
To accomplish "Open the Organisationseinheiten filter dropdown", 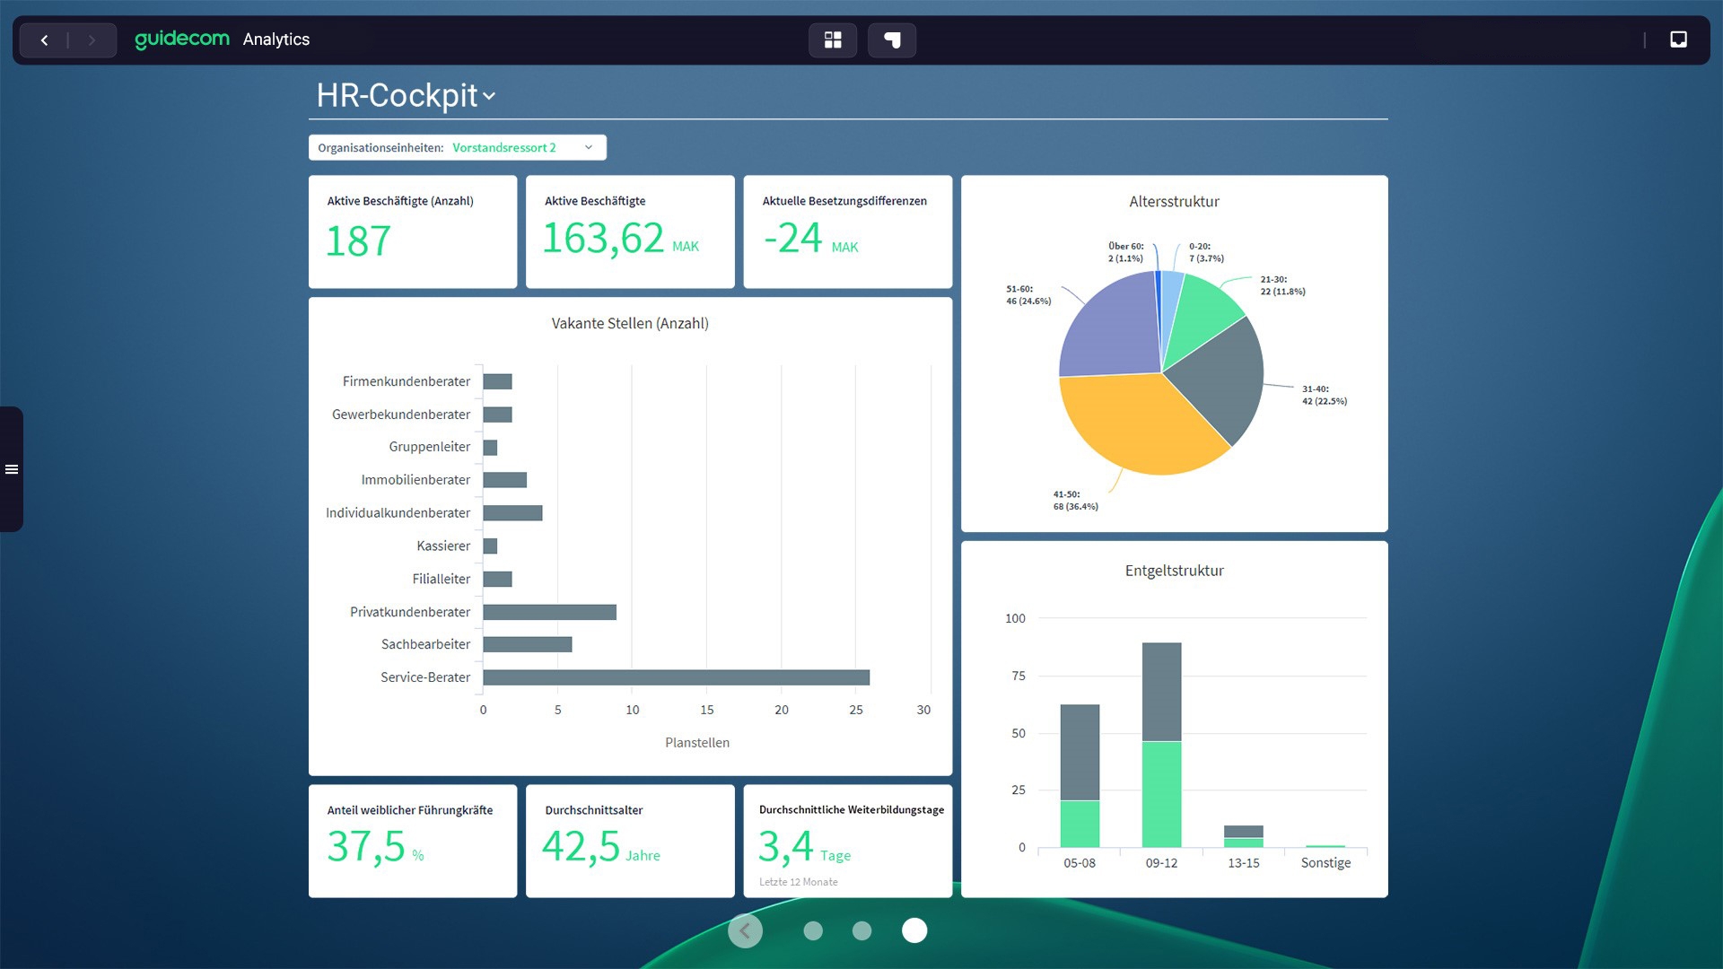I will 457,148.
